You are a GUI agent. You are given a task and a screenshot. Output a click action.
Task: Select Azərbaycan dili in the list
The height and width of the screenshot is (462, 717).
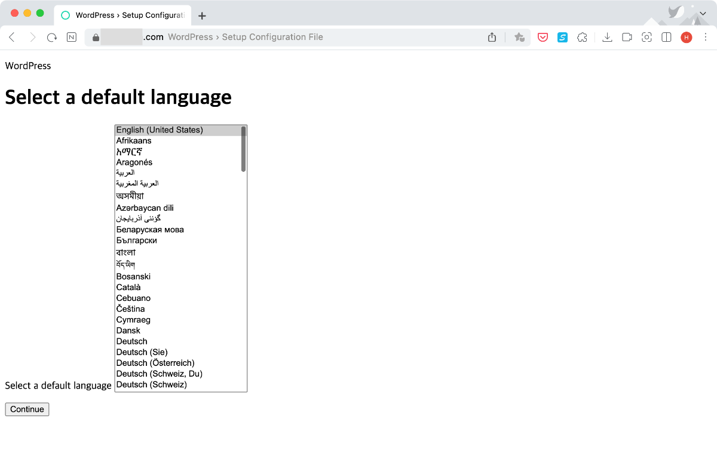click(177, 208)
